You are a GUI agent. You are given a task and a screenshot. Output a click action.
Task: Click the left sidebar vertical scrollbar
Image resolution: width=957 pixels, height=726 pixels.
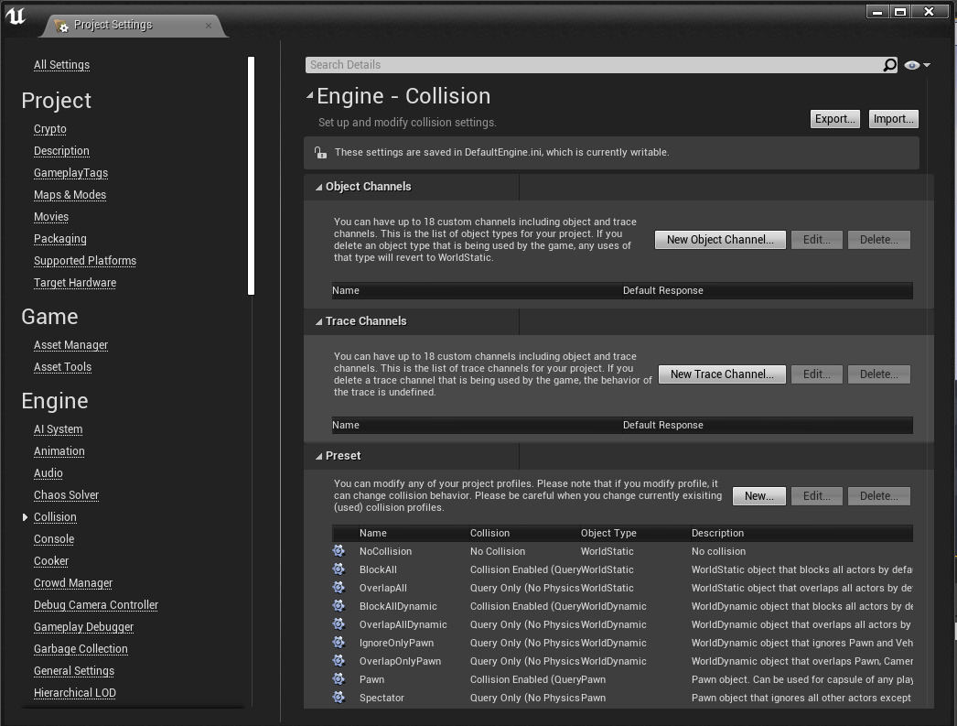(x=251, y=174)
